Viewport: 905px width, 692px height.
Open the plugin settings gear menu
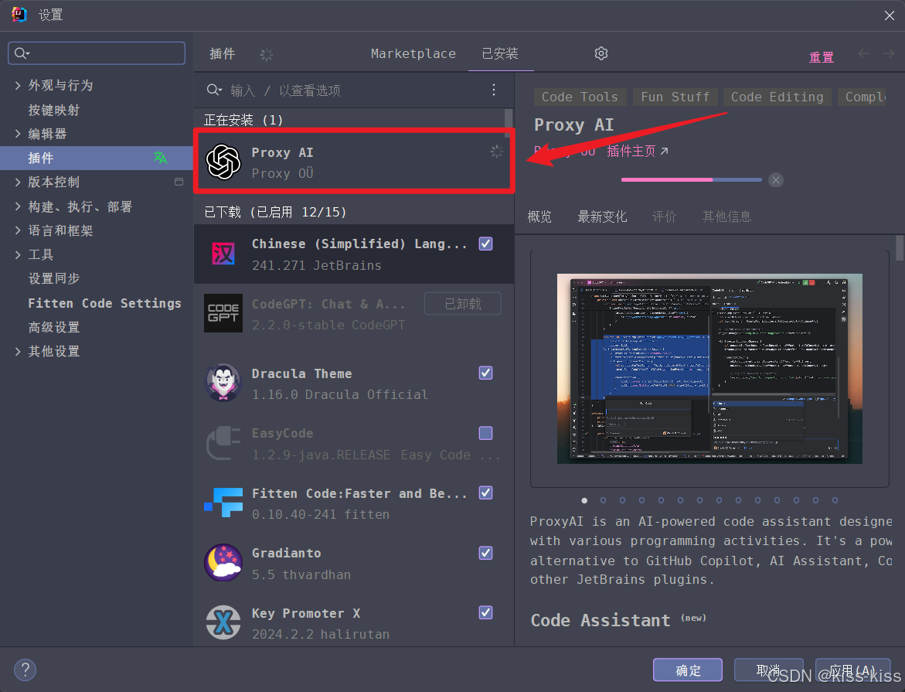(x=600, y=53)
